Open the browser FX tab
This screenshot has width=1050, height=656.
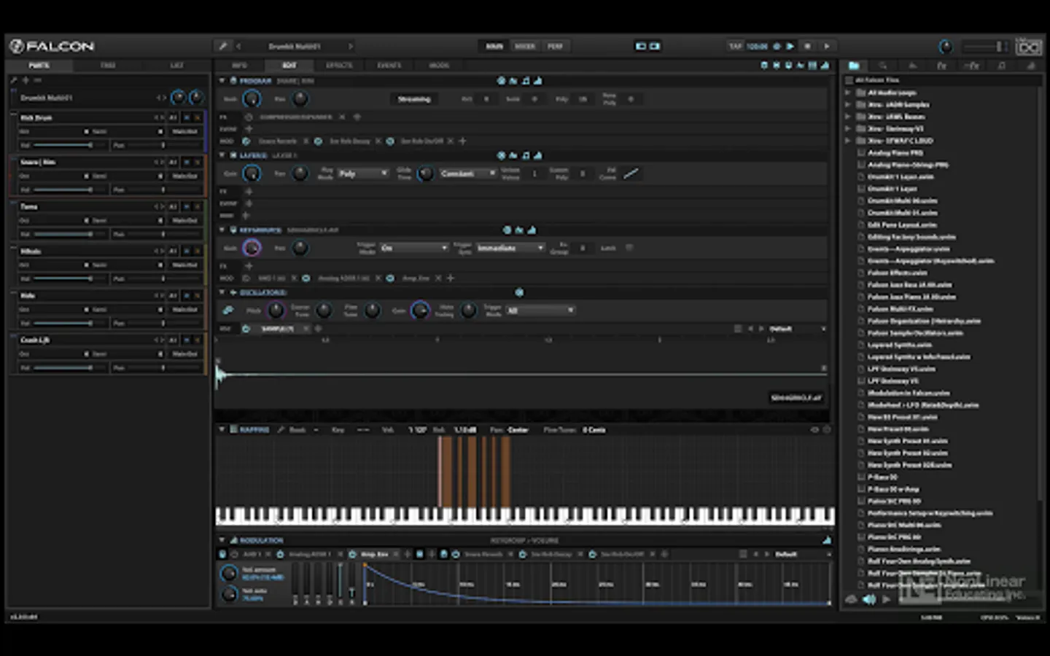tap(941, 66)
